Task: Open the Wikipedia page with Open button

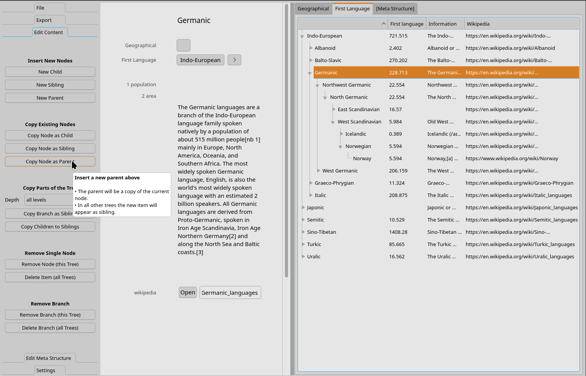Action: 188,292
